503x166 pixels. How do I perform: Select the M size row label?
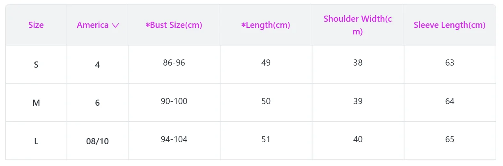(x=36, y=103)
